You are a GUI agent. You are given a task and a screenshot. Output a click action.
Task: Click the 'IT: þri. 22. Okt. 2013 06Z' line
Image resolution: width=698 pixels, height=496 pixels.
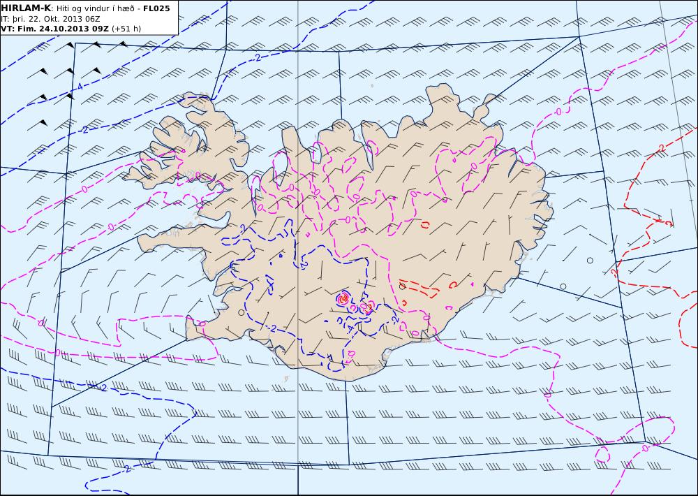click(x=50, y=19)
